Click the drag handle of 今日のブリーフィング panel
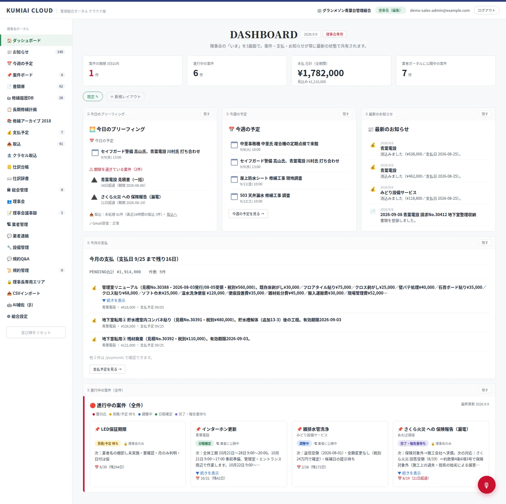 [88, 114]
